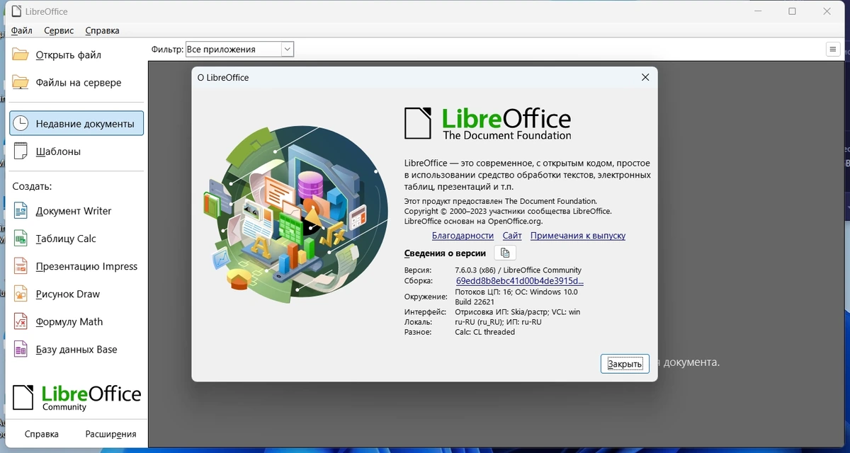Image resolution: width=850 pixels, height=453 pixels.
Task: Select Недавние документы in sidebar
Action: (x=76, y=123)
